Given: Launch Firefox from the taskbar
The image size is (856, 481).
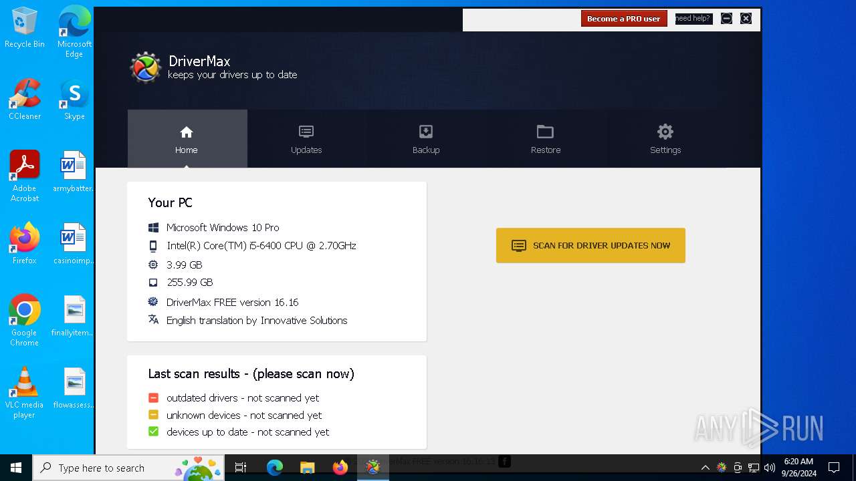Looking at the screenshot, I should 340,468.
